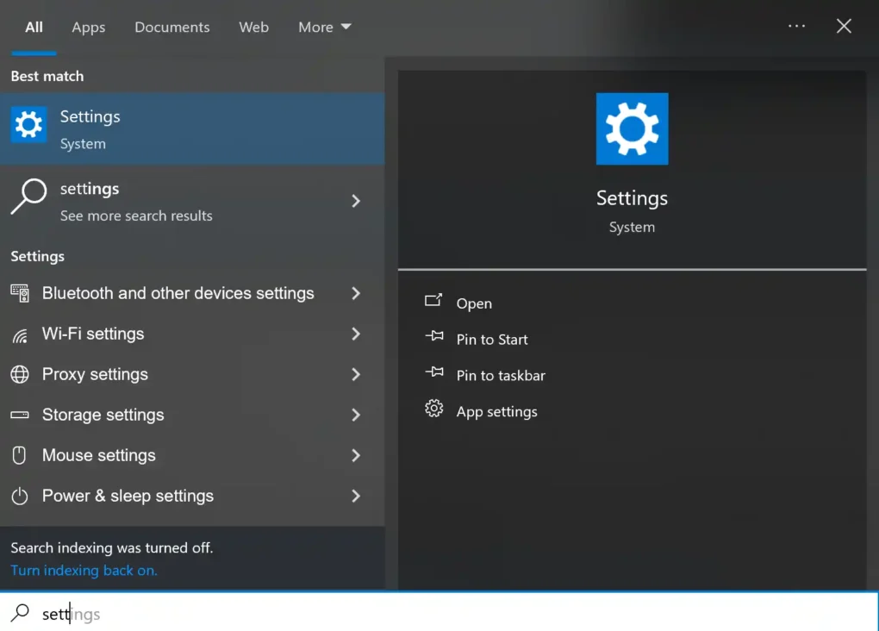The height and width of the screenshot is (631, 879).
Task: Expand Mouse settings chevron
Action: [356, 455]
